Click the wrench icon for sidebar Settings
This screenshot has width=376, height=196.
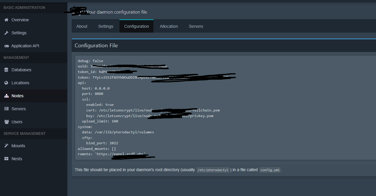tap(6, 33)
